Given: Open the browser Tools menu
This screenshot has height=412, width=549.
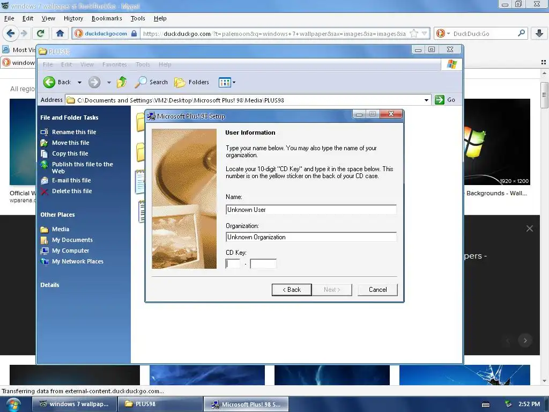Looking at the screenshot, I should pos(138,18).
